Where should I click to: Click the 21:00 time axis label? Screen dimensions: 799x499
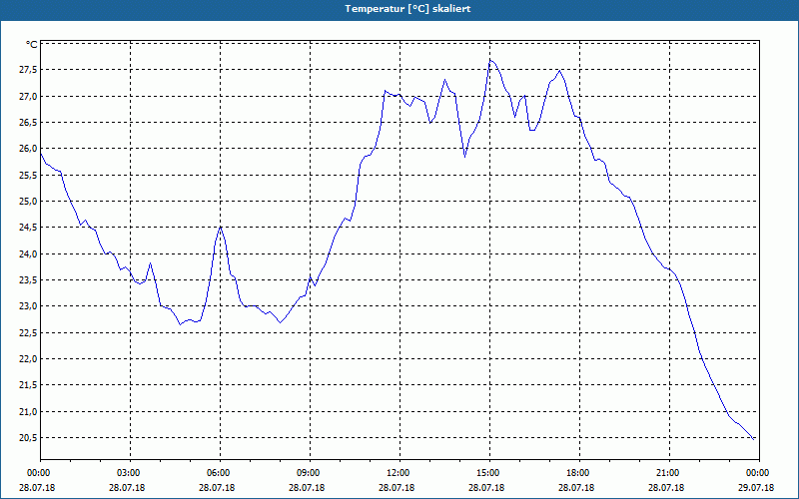(666, 473)
